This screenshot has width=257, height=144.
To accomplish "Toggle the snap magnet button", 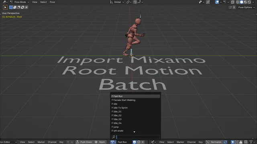I will tap(135, 2).
